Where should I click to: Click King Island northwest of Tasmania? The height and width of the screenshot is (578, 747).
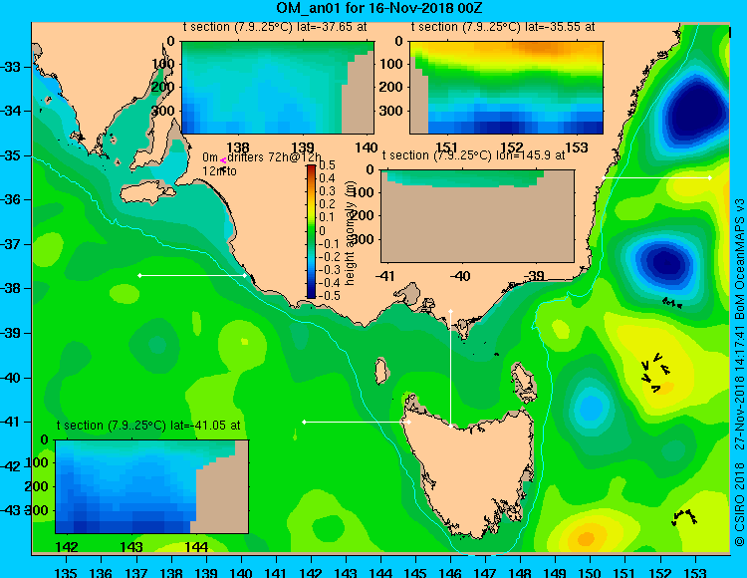coord(381,371)
